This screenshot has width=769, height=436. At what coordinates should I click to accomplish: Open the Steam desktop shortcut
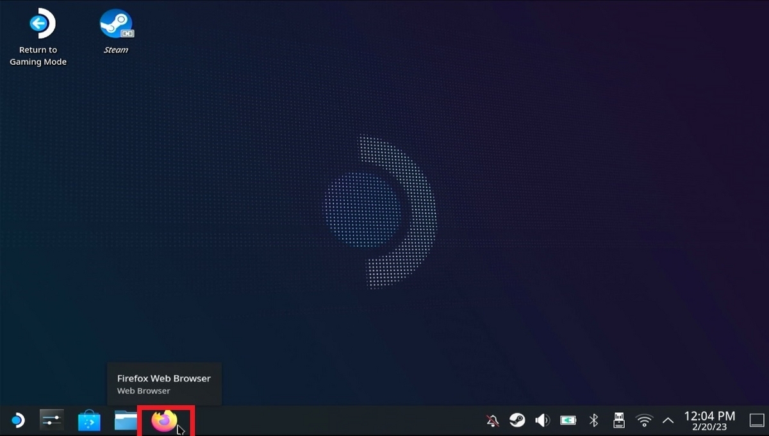coord(116,32)
